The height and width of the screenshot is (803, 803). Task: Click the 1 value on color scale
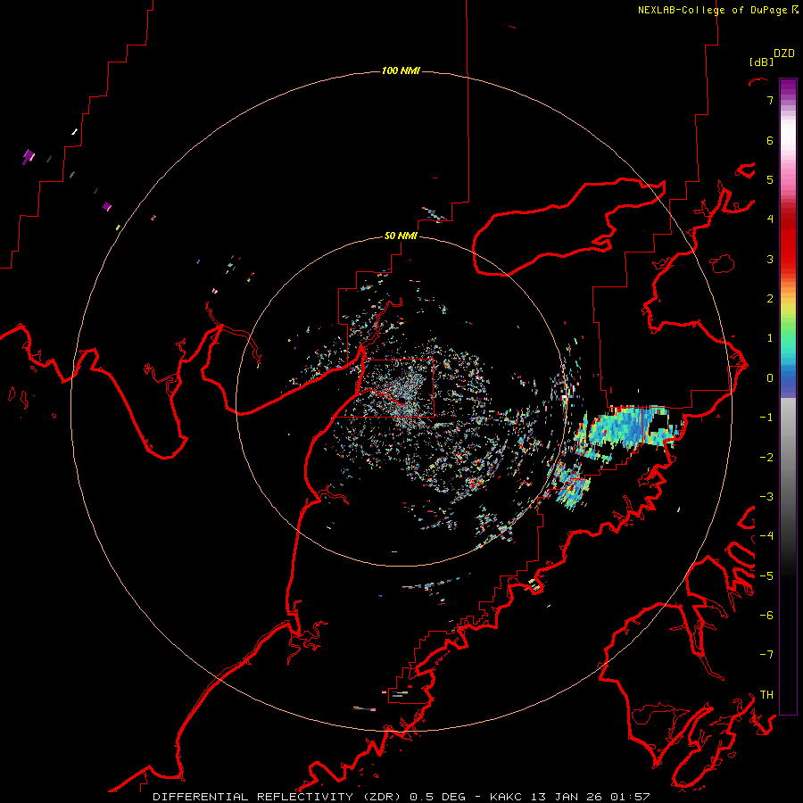tap(770, 338)
